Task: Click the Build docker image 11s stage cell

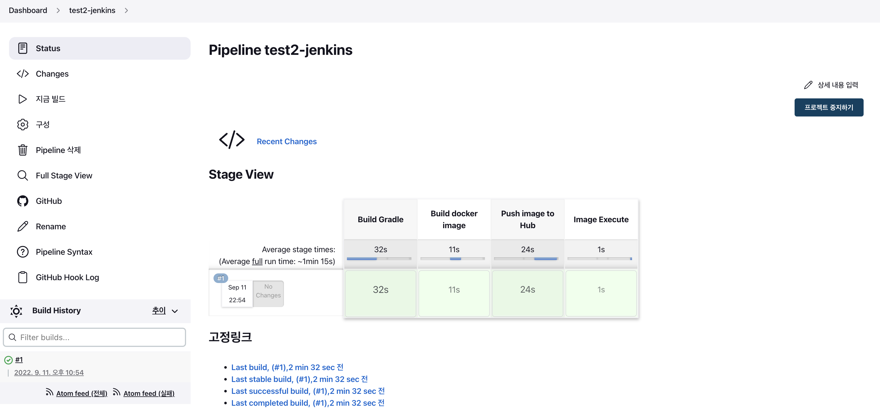Action: click(x=454, y=293)
